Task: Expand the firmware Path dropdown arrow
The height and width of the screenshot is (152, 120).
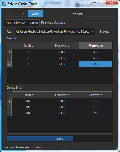Action: 93,32
